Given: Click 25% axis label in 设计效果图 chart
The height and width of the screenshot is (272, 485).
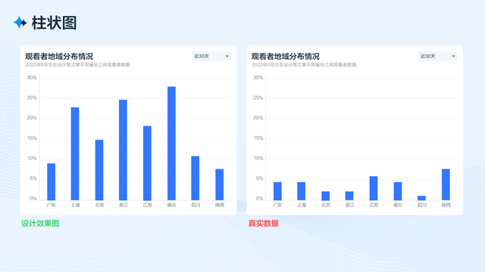Looking at the screenshot, I should click(32, 97).
